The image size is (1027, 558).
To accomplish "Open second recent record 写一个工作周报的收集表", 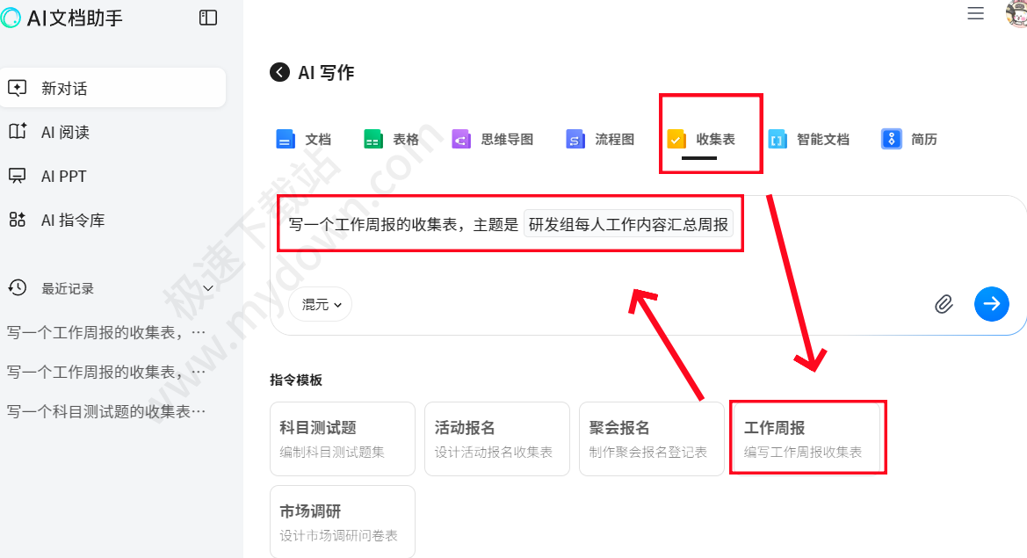I will (x=106, y=372).
